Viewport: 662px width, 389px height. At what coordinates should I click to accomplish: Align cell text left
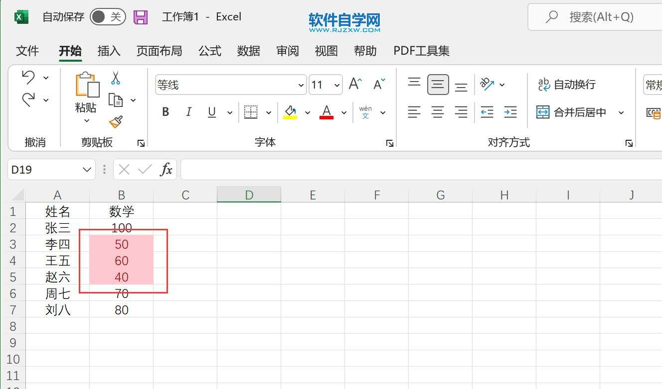point(414,112)
